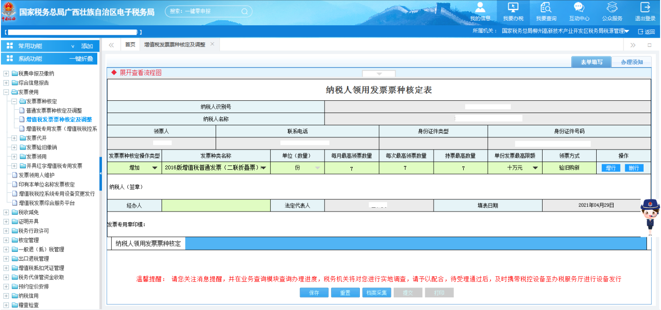Collapse the 发票使用 tree folder
This screenshot has height=310, width=661.
[6, 92]
